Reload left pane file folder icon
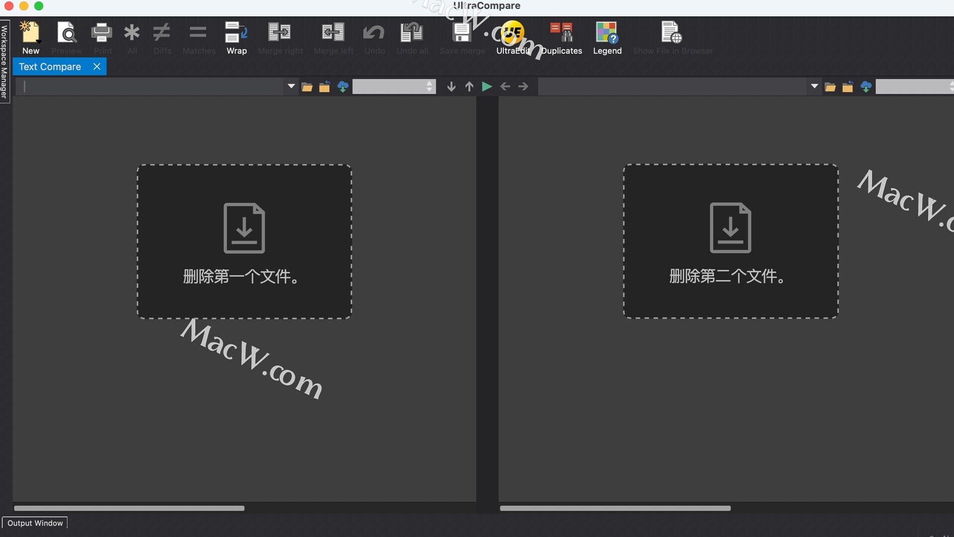Screen dimensions: 954x537 click(324, 87)
